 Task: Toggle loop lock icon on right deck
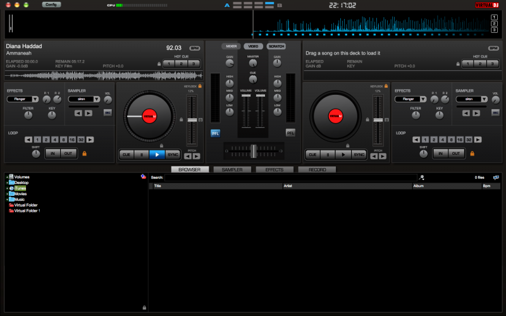point(472,154)
